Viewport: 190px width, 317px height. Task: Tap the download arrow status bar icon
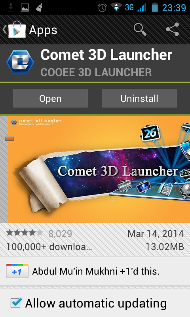pyautogui.click(x=11, y=8)
